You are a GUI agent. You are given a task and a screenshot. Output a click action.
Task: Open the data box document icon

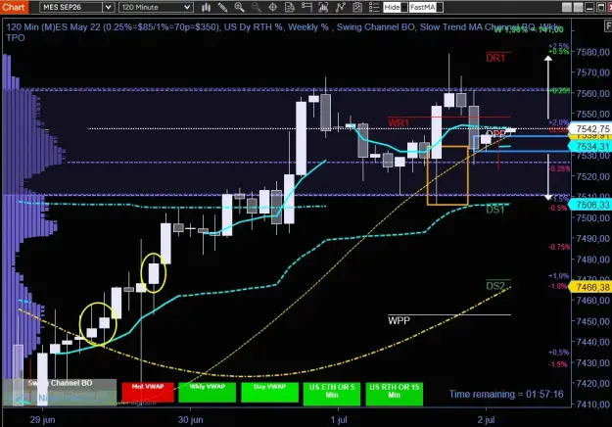click(x=290, y=7)
